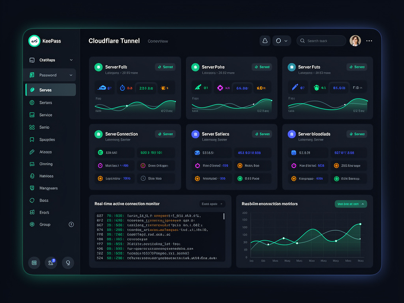
Task: Click the Server Folit line chart point
Action: [x=127, y=106]
